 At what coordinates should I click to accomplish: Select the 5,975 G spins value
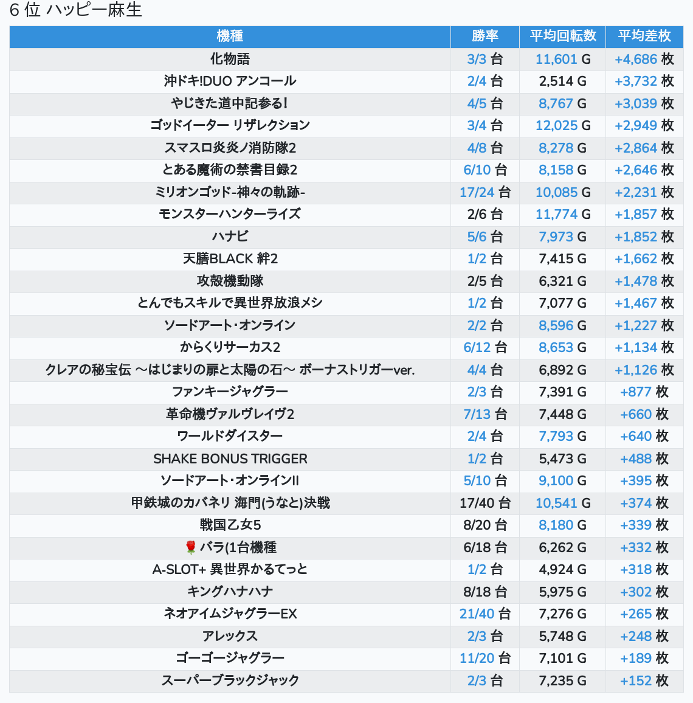[562, 592]
